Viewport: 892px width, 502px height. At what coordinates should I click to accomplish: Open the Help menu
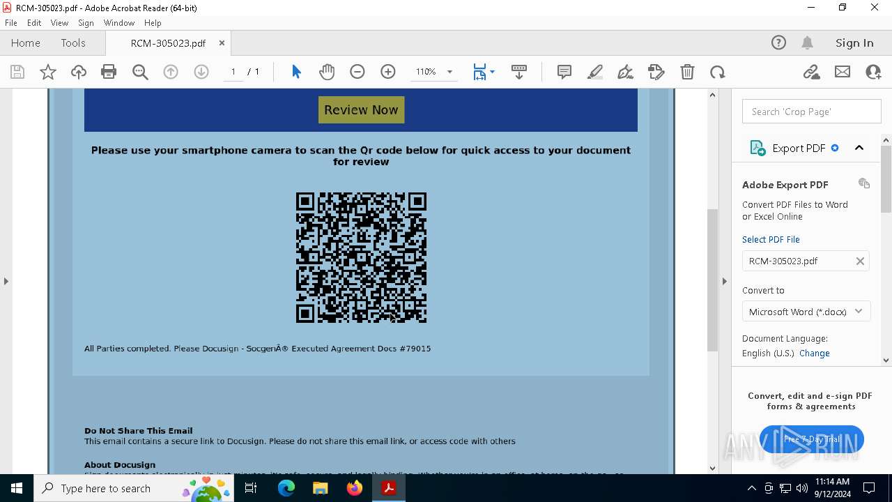tap(153, 23)
